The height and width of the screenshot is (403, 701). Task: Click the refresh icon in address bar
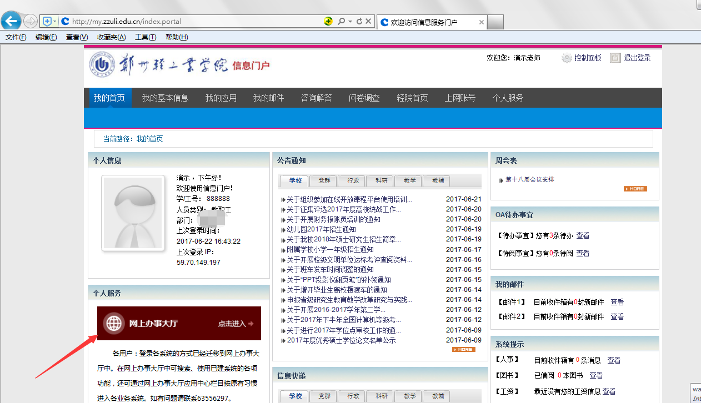359,22
